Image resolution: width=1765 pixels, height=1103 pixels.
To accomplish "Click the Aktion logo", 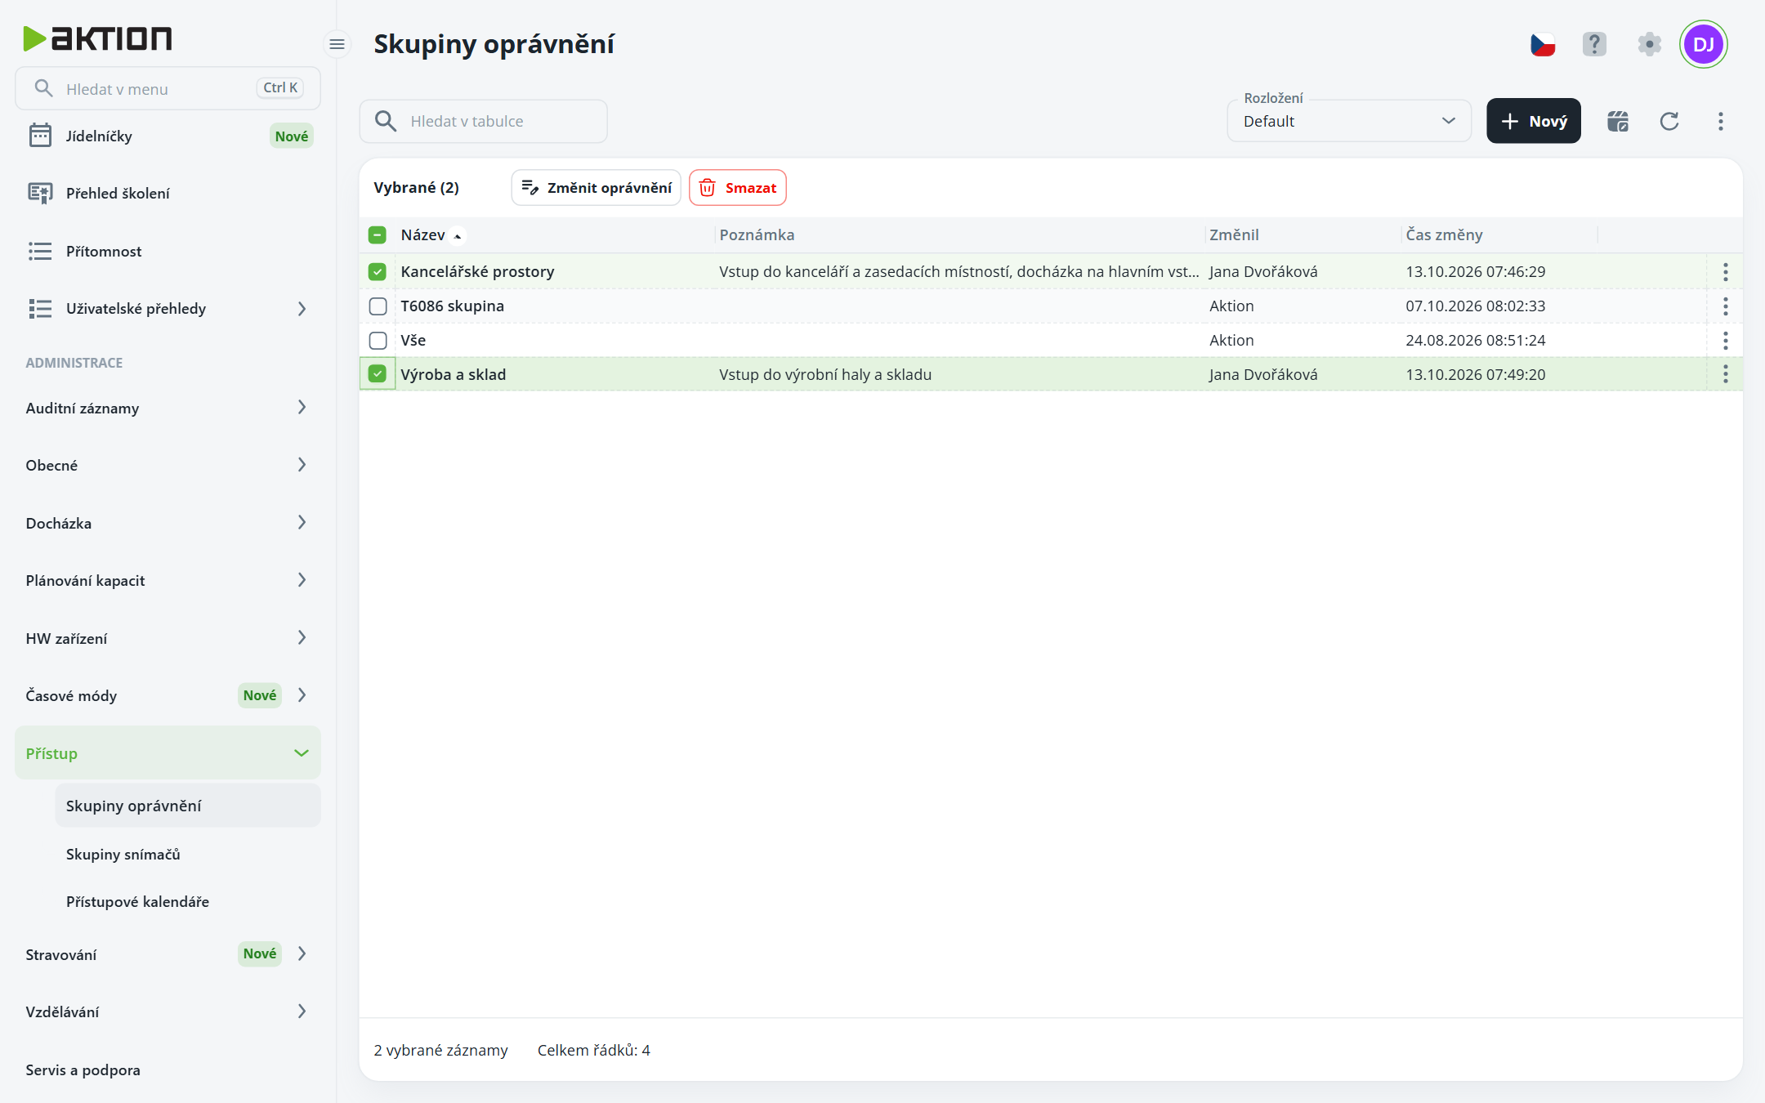I will tap(97, 38).
